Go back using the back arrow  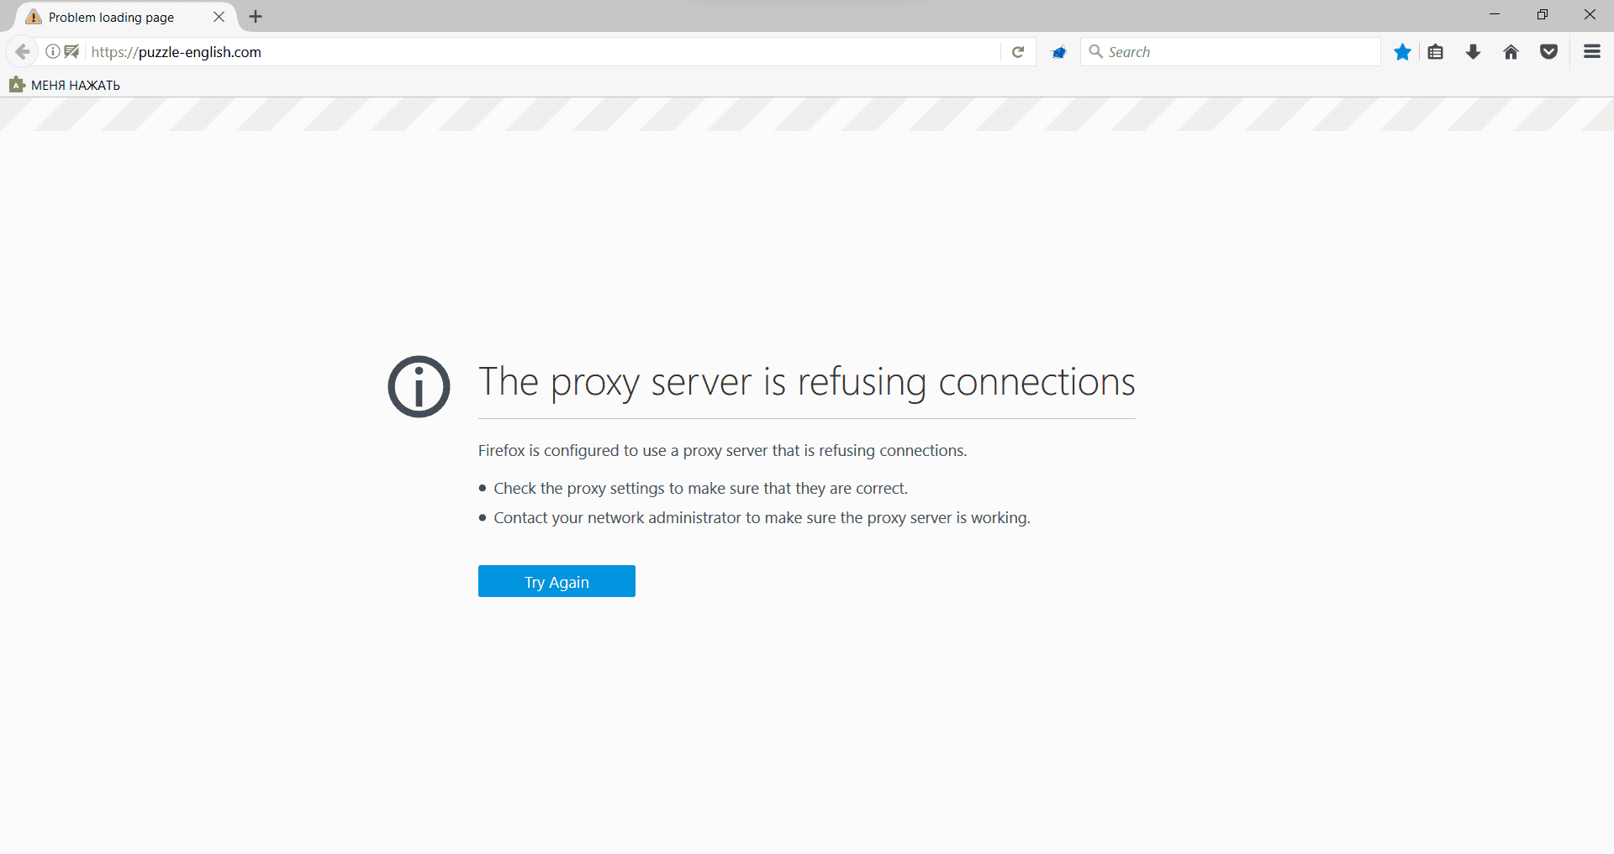pyautogui.click(x=23, y=52)
